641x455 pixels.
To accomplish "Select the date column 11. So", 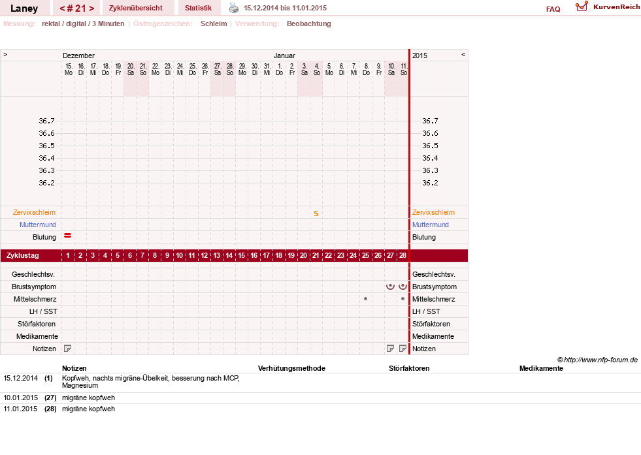I will (404, 69).
